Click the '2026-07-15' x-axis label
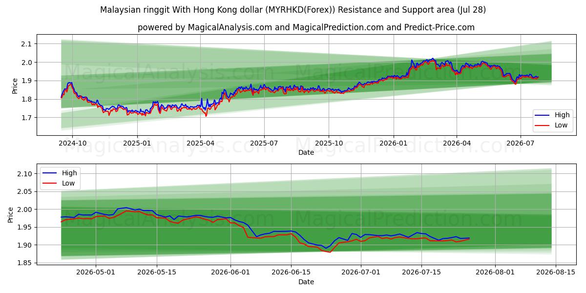Image resolution: width=586 pixels, height=293 pixels. pos(421,272)
